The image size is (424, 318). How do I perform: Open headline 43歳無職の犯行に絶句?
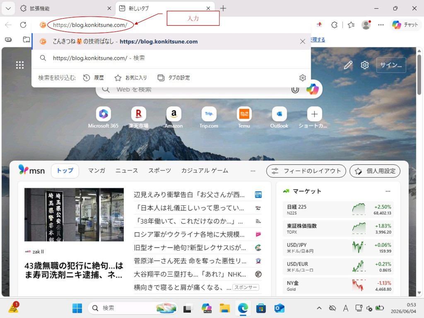click(74, 270)
